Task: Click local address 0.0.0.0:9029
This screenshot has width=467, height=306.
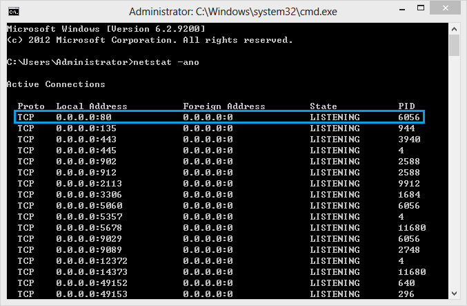Action: tap(89, 238)
